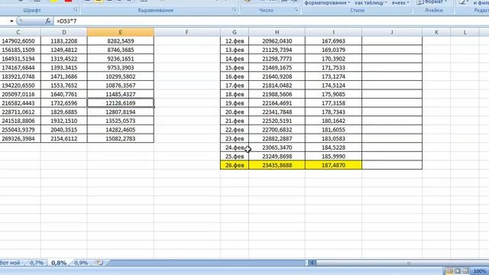
Task: Select column L header
Action: (465, 32)
